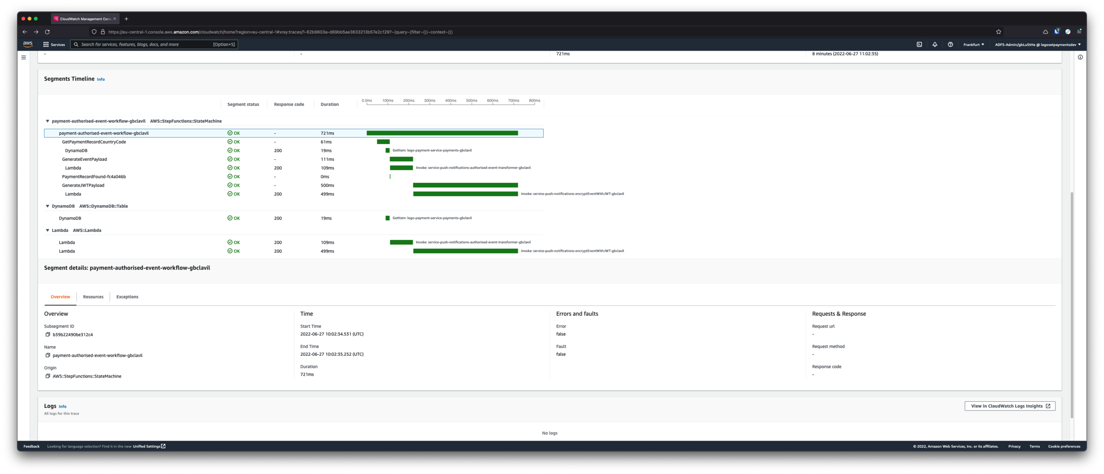
Task: Open the Services grid menu
Action: tap(54, 45)
